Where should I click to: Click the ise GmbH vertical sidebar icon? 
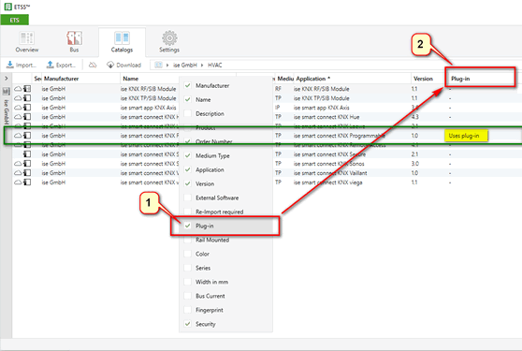6,91
